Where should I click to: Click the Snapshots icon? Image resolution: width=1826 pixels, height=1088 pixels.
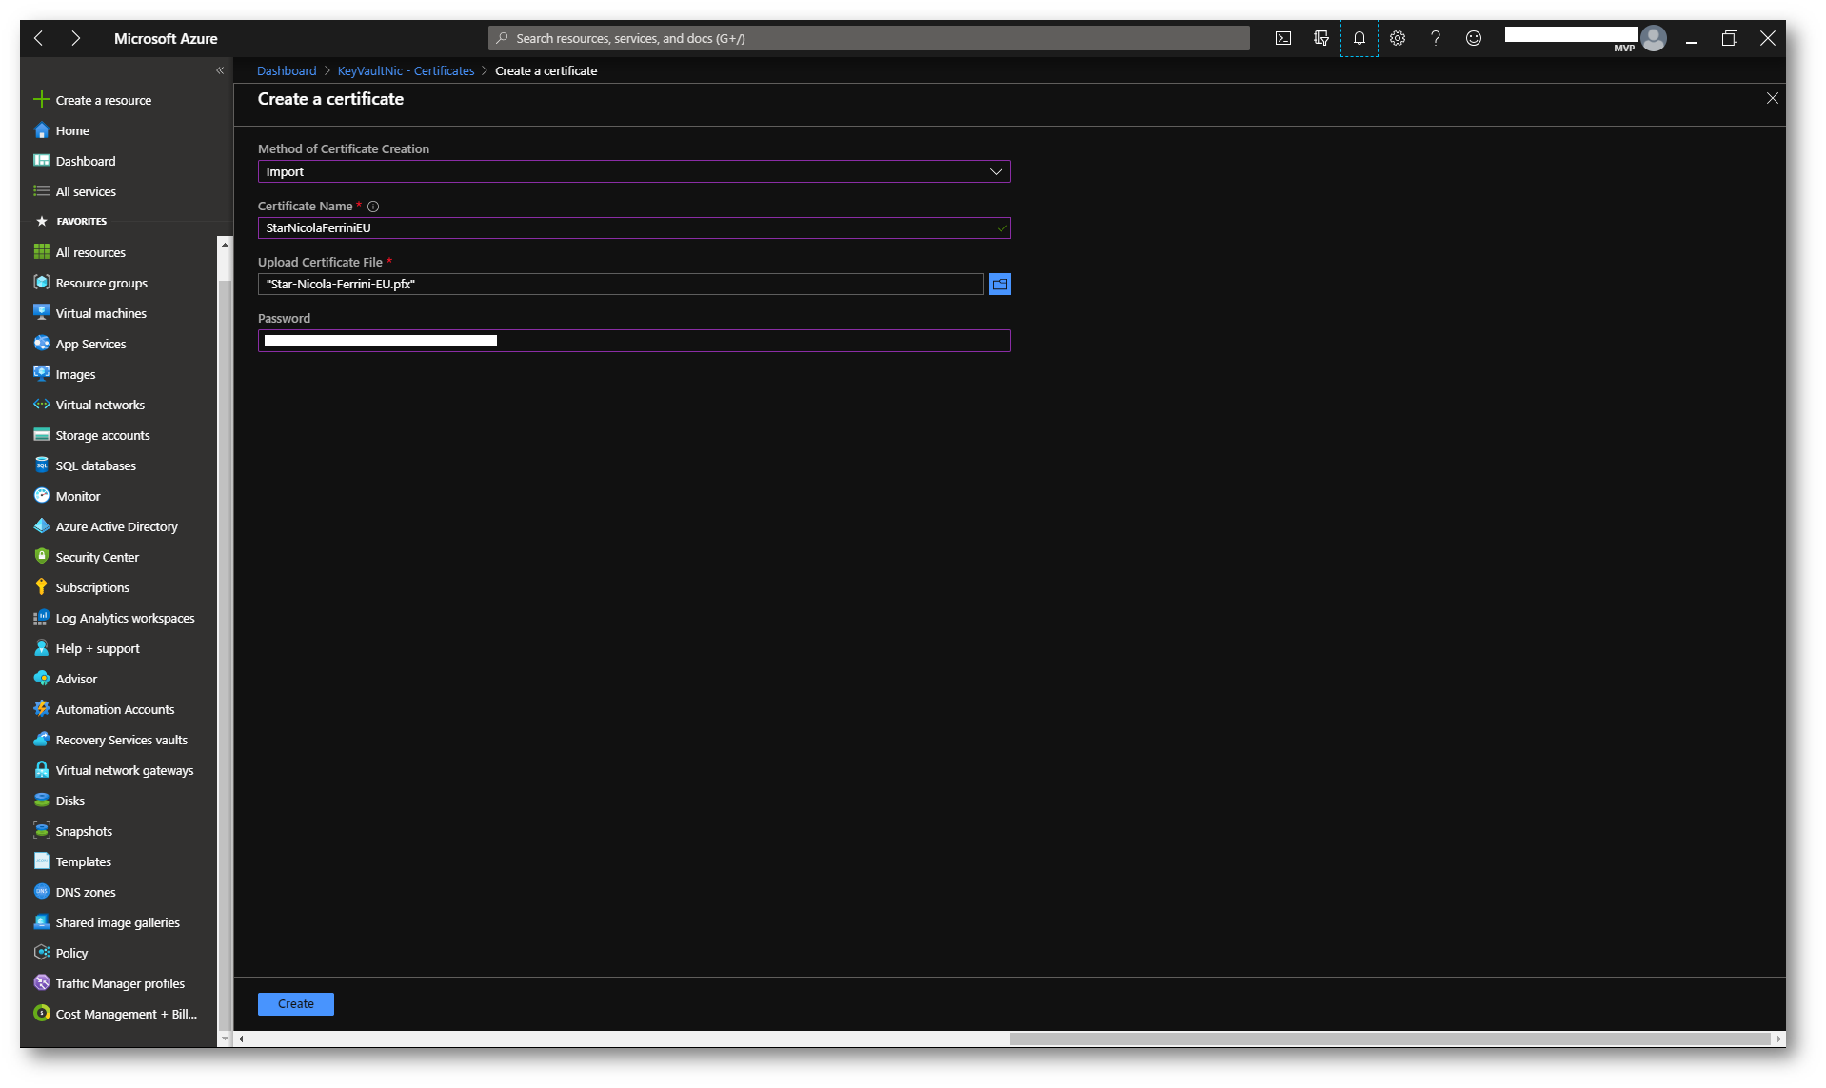click(42, 830)
